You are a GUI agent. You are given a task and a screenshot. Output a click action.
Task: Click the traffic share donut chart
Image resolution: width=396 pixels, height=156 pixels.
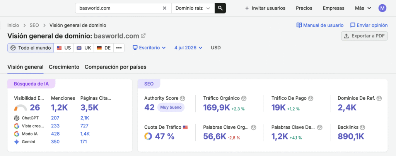coord(148,136)
